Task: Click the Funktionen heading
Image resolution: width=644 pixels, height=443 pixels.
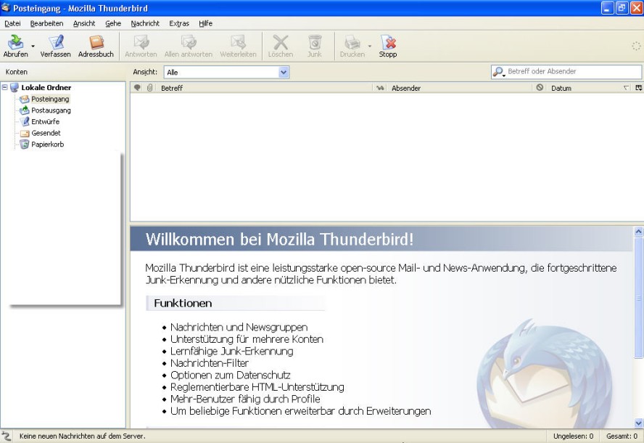Action: (183, 303)
